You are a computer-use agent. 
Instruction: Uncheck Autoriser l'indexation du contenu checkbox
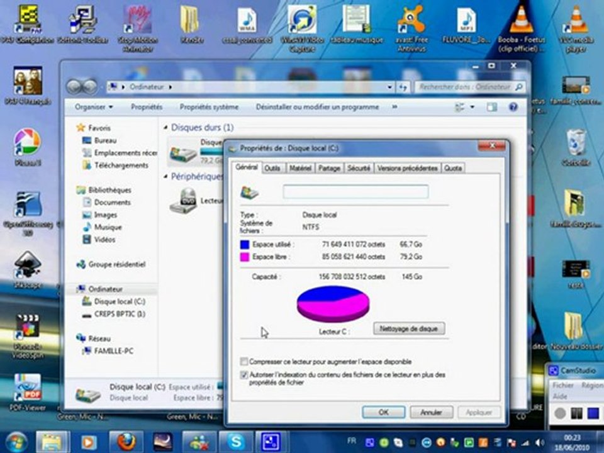coord(243,374)
